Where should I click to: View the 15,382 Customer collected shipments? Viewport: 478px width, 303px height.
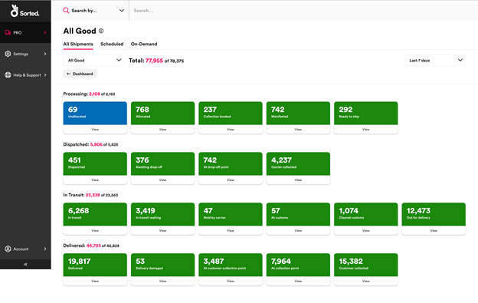(366, 281)
